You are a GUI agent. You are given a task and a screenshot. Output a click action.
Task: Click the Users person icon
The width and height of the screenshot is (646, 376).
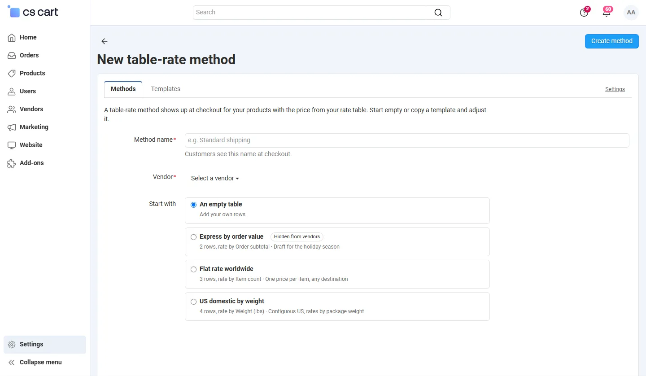[x=12, y=92]
